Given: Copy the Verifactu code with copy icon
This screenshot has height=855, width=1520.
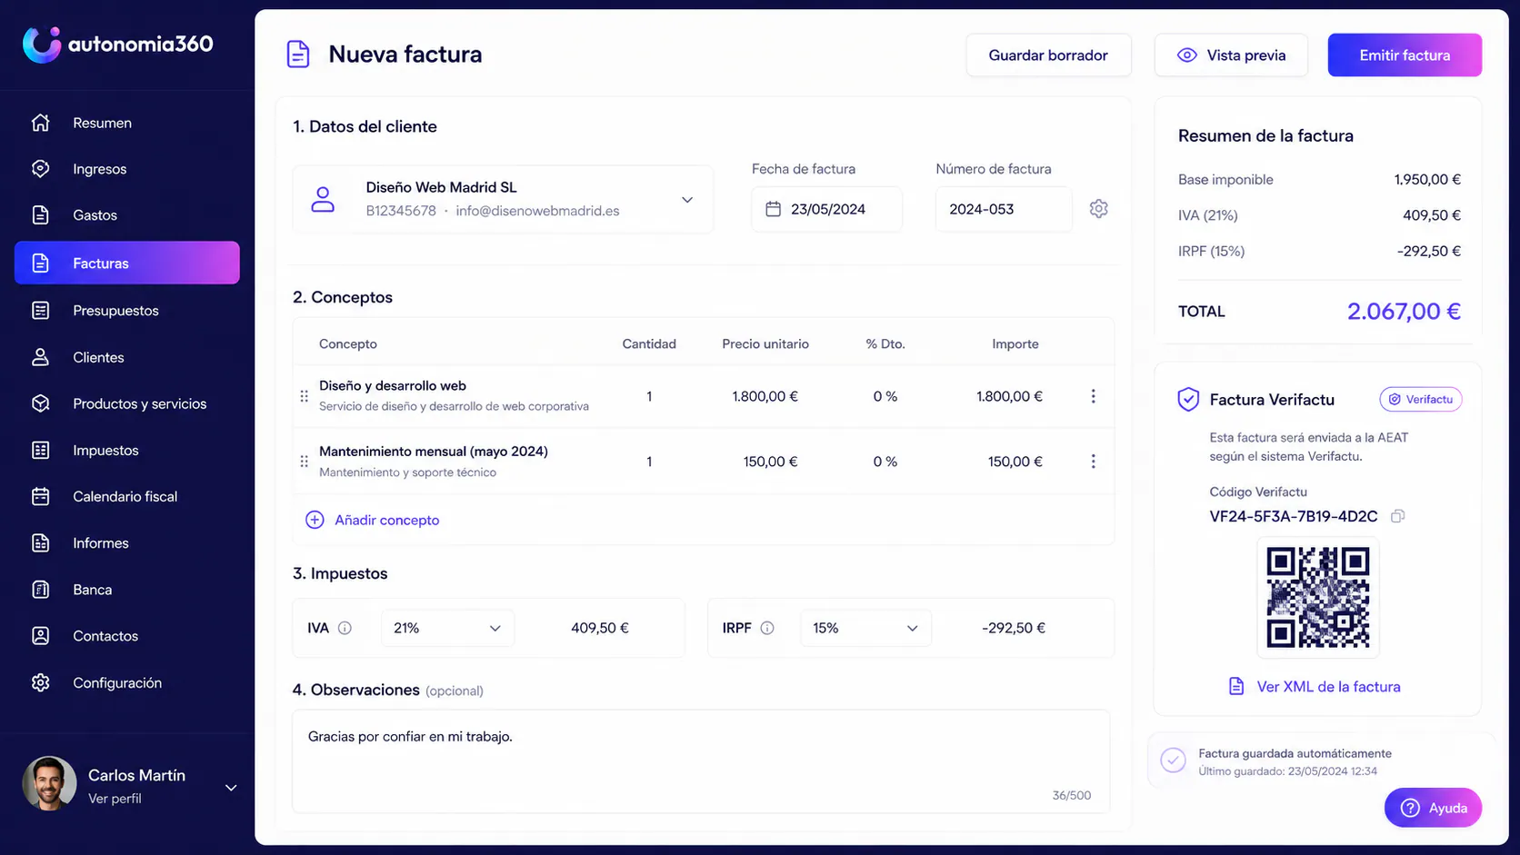Looking at the screenshot, I should (1398, 516).
